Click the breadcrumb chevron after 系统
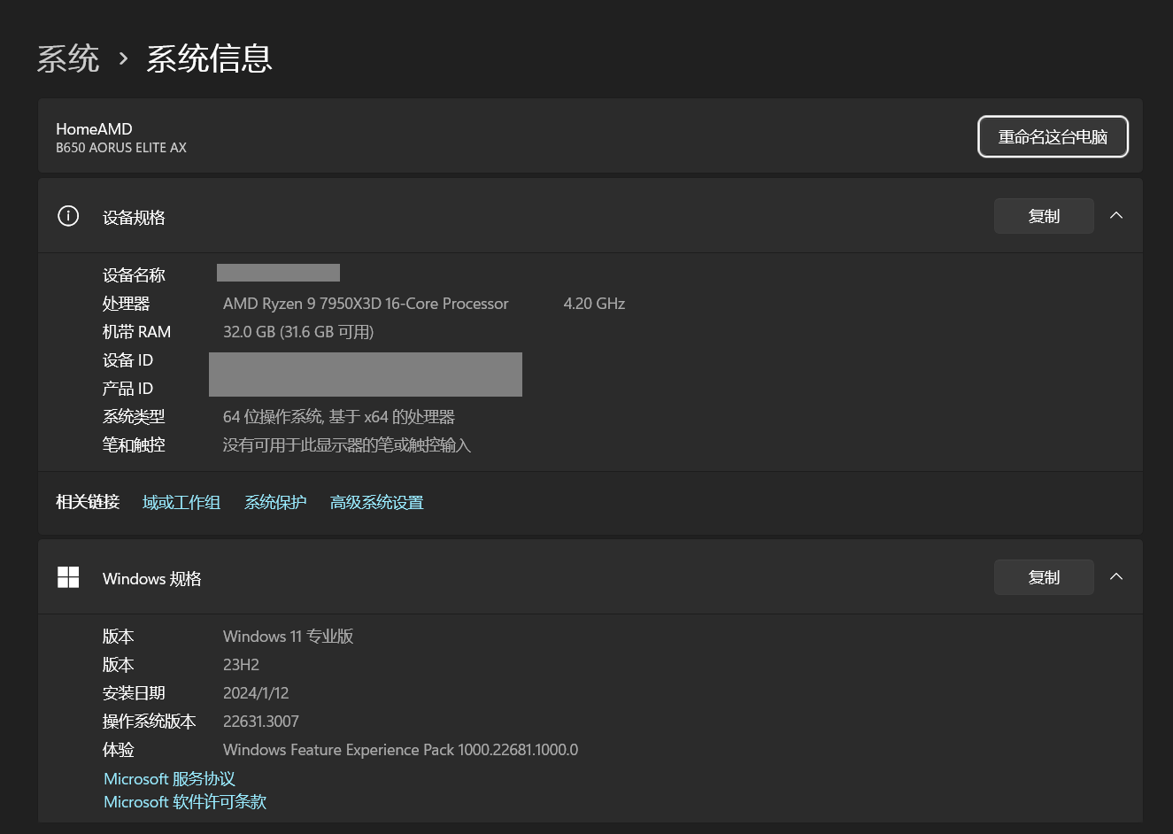This screenshot has width=1173, height=834. [123, 59]
